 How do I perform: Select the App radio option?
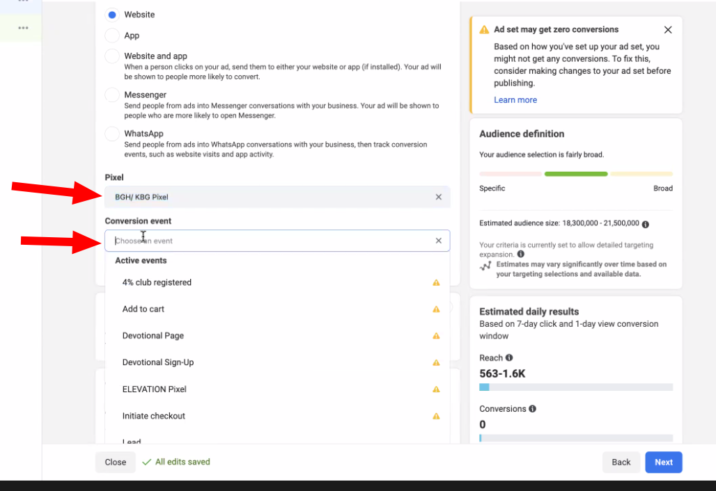pyautogui.click(x=112, y=35)
